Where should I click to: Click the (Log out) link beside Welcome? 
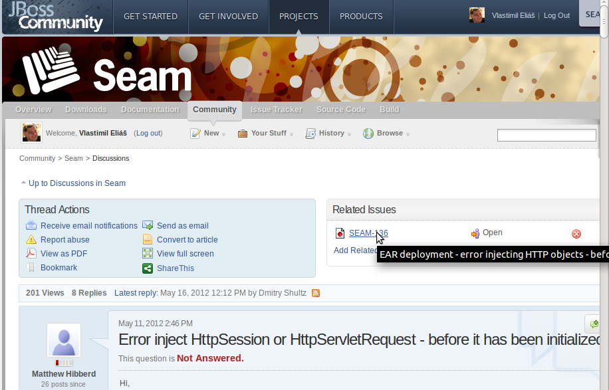click(x=148, y=133)
